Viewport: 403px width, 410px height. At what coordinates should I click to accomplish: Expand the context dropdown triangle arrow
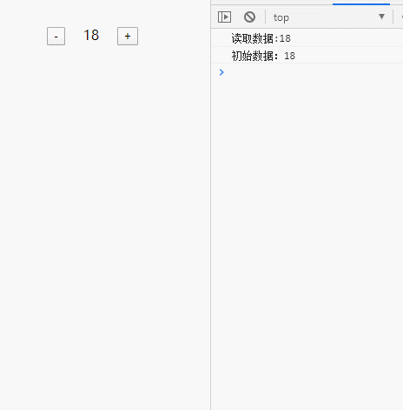[x=381, y=17]
